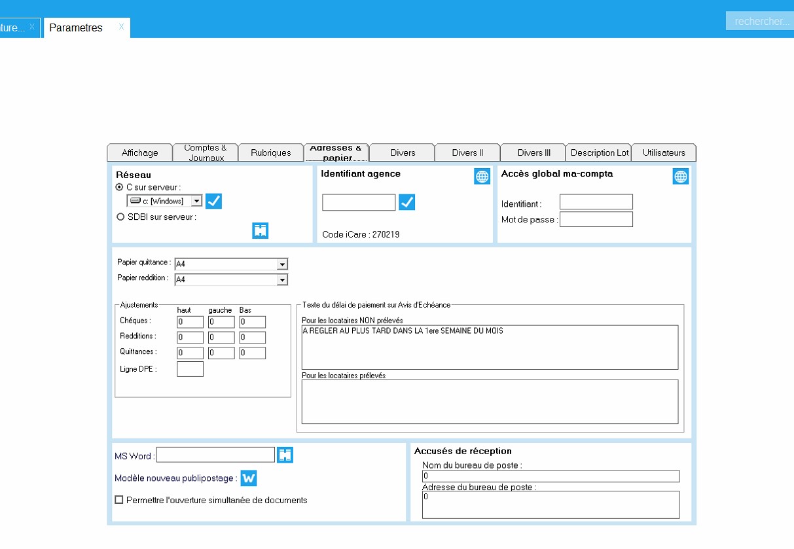
Task: Edit Redditions gauche adjustment field
Action: [x=221, y=338]
